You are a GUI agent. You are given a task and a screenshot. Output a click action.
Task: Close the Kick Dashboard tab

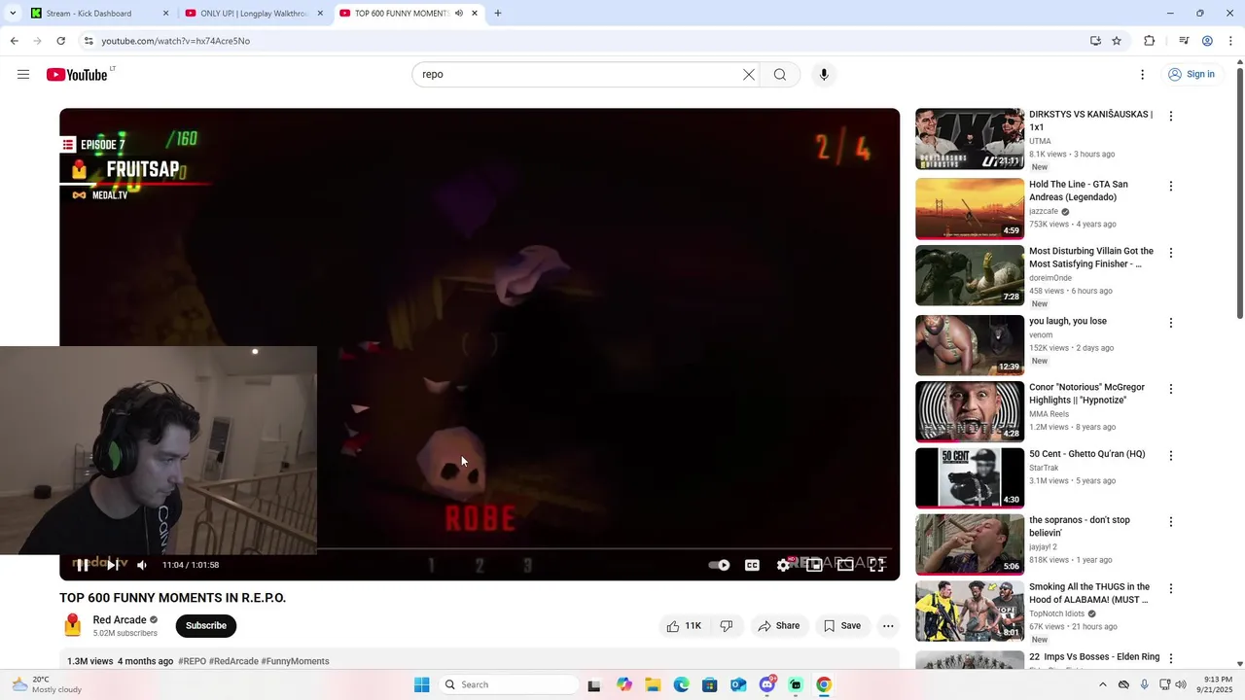tap(165, 14)
